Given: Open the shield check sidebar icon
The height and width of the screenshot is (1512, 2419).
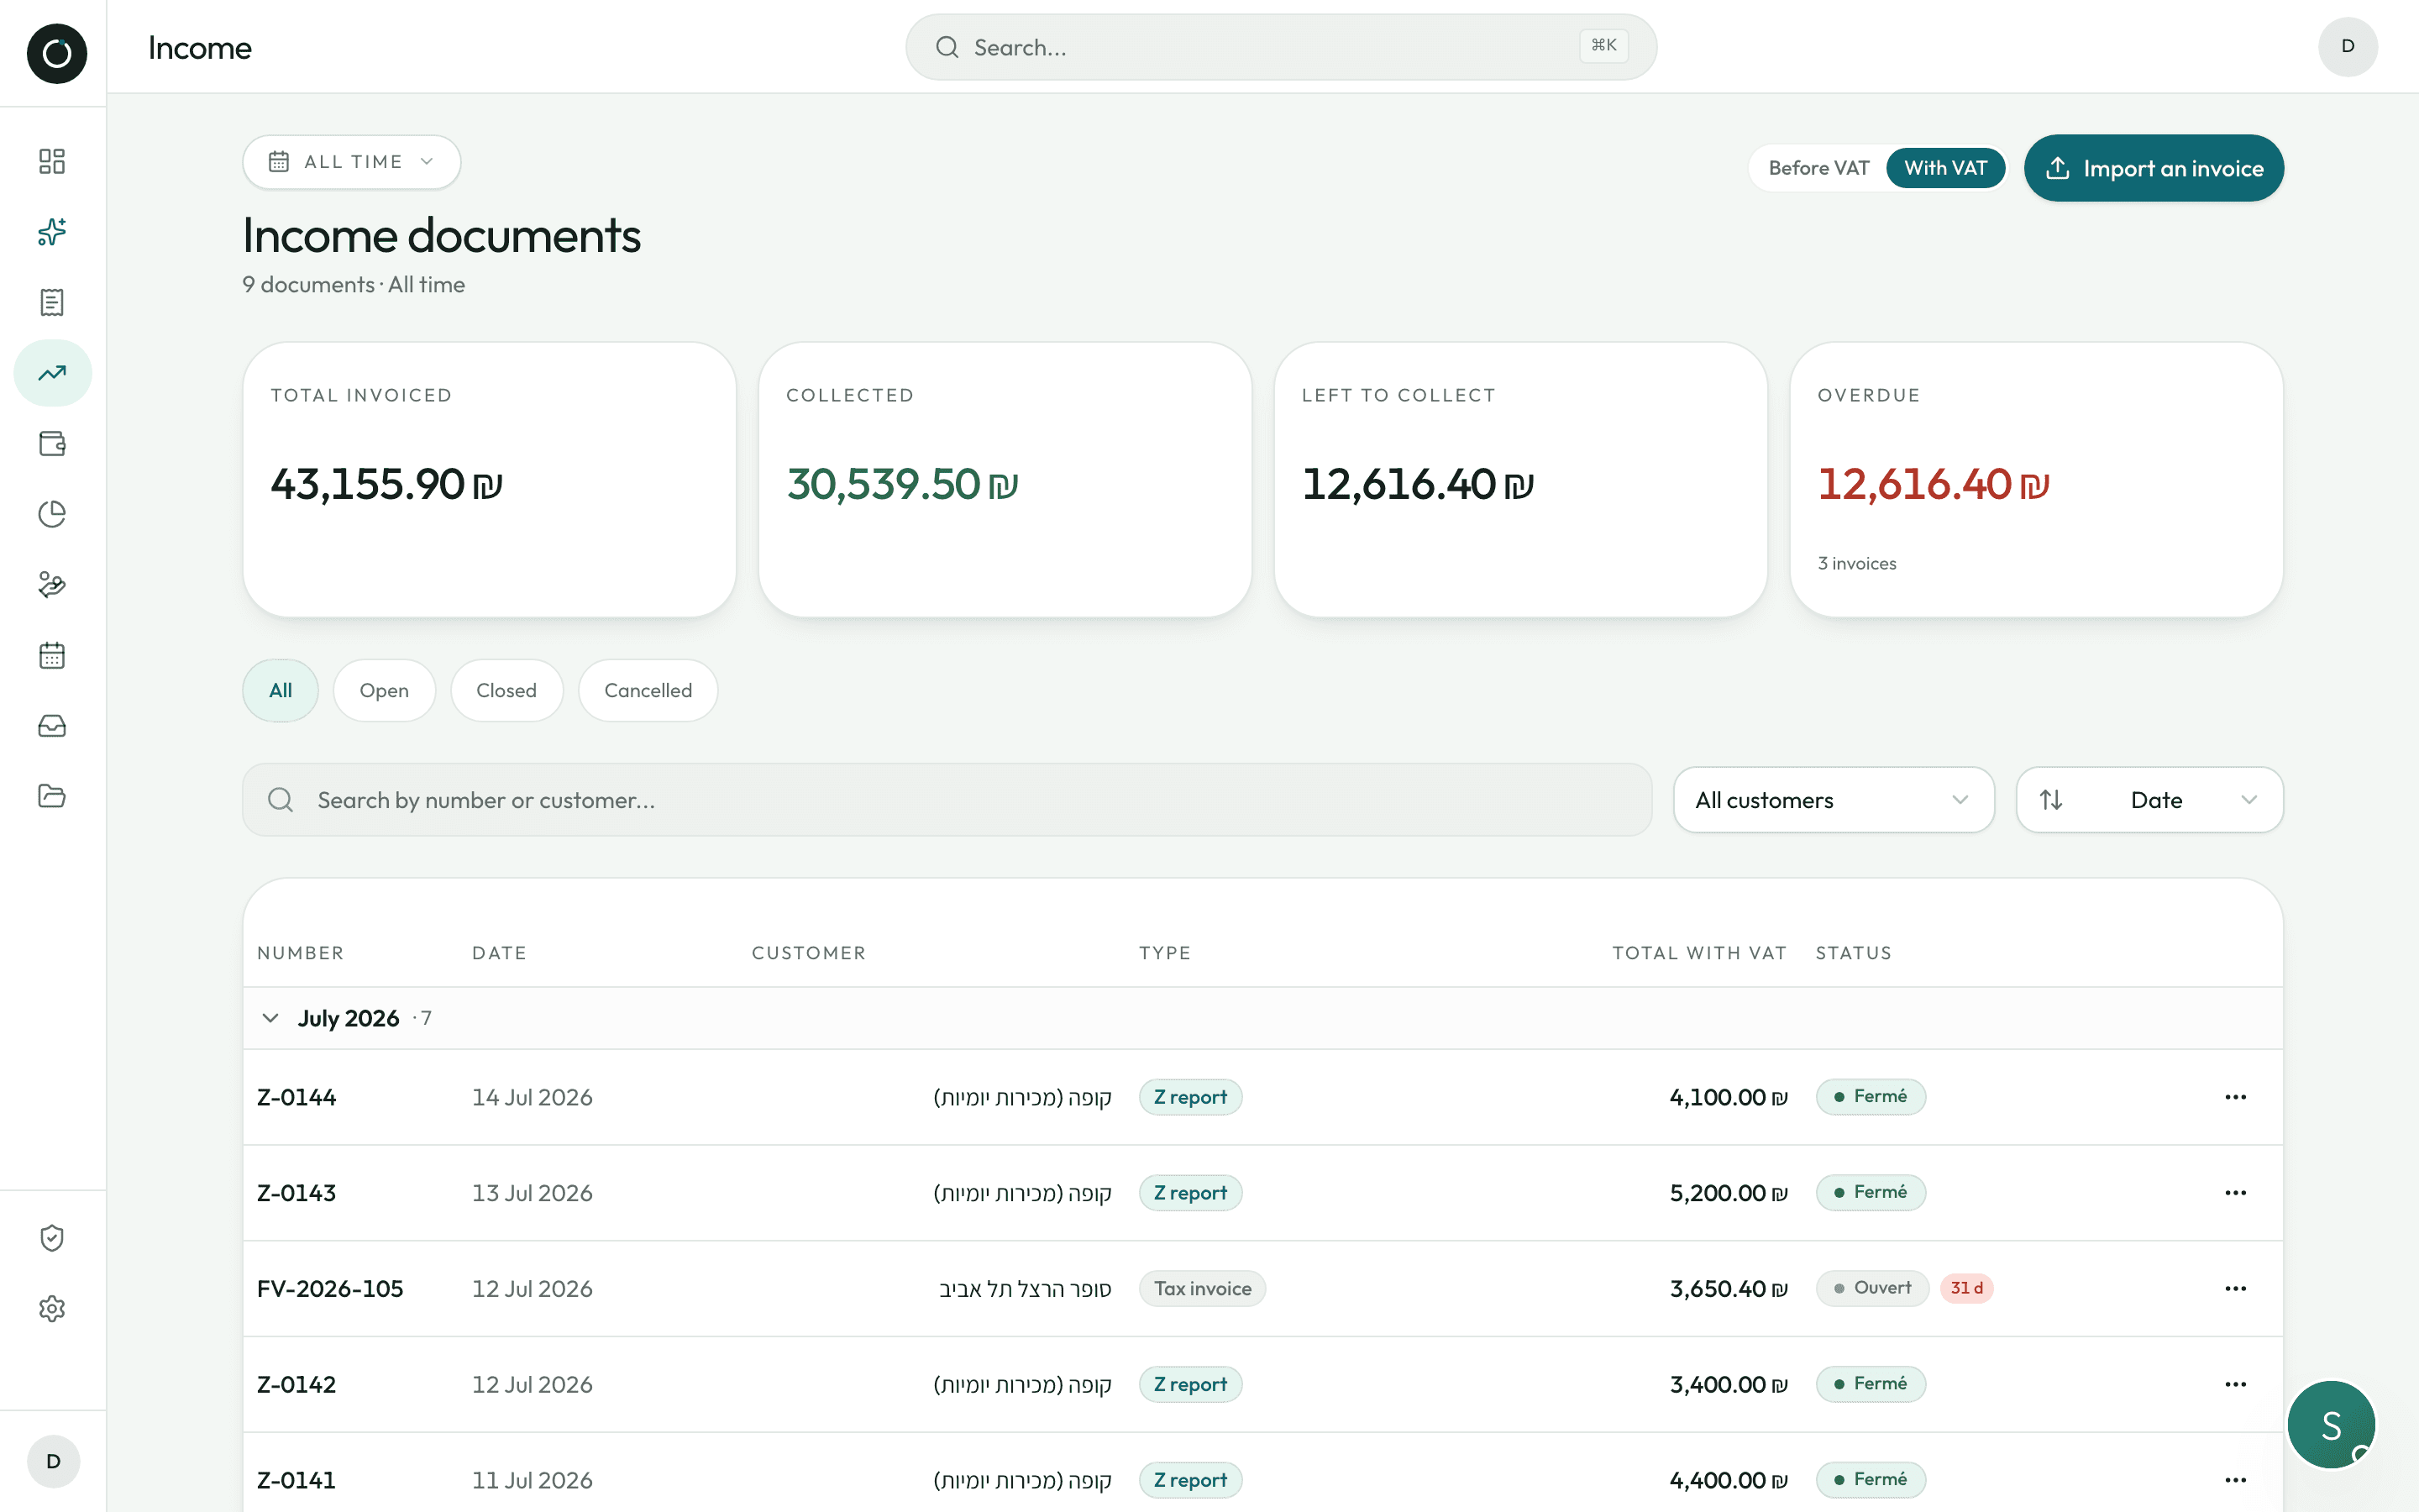Looking at the screenshot, I should (52, 1238).
